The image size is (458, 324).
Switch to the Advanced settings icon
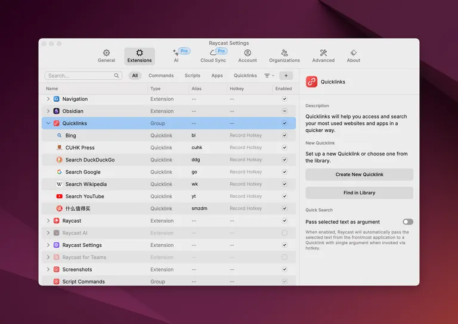323,54
